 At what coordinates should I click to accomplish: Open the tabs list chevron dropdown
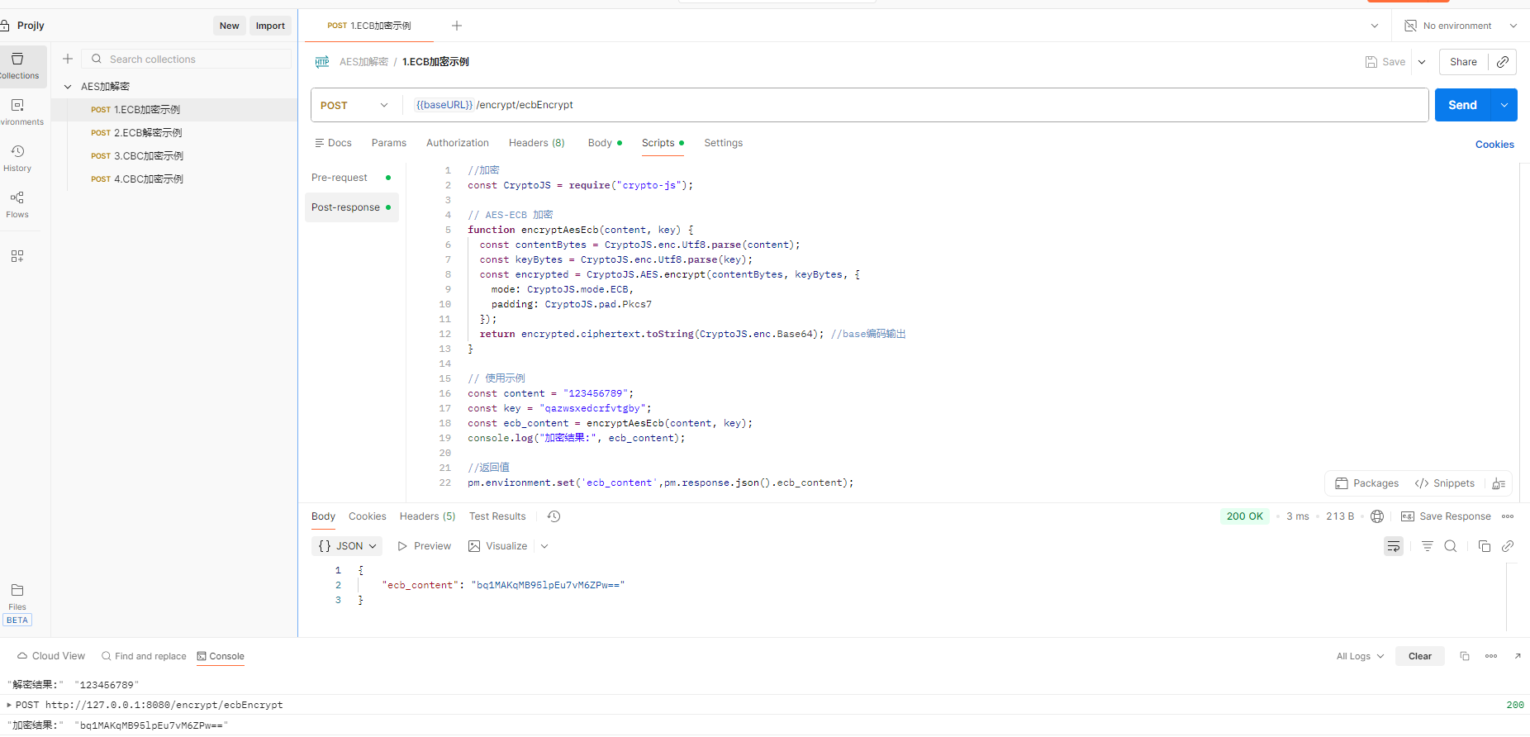coord(1375,26)
